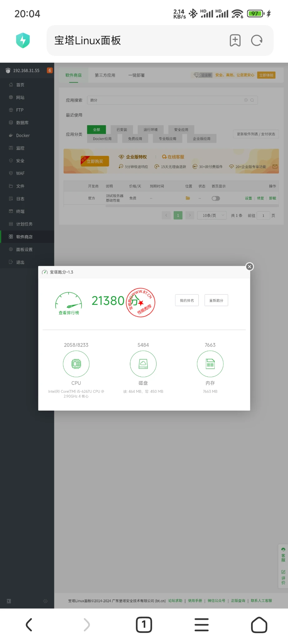Reload page with browser refresh icon
Image resolution: width=288 pixels, height=641 pixels.
pos(257,40)
